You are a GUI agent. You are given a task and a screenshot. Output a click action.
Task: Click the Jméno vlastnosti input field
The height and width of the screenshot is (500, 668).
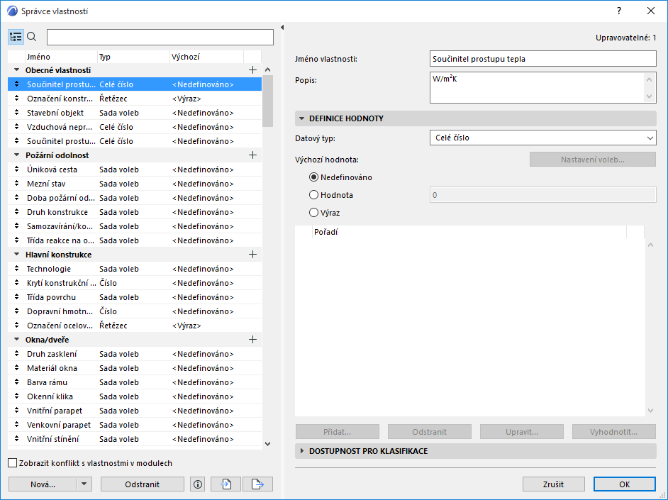(542, 59)
